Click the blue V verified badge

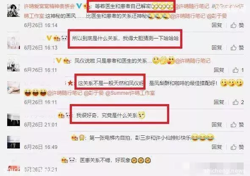(x=79, y=6)
